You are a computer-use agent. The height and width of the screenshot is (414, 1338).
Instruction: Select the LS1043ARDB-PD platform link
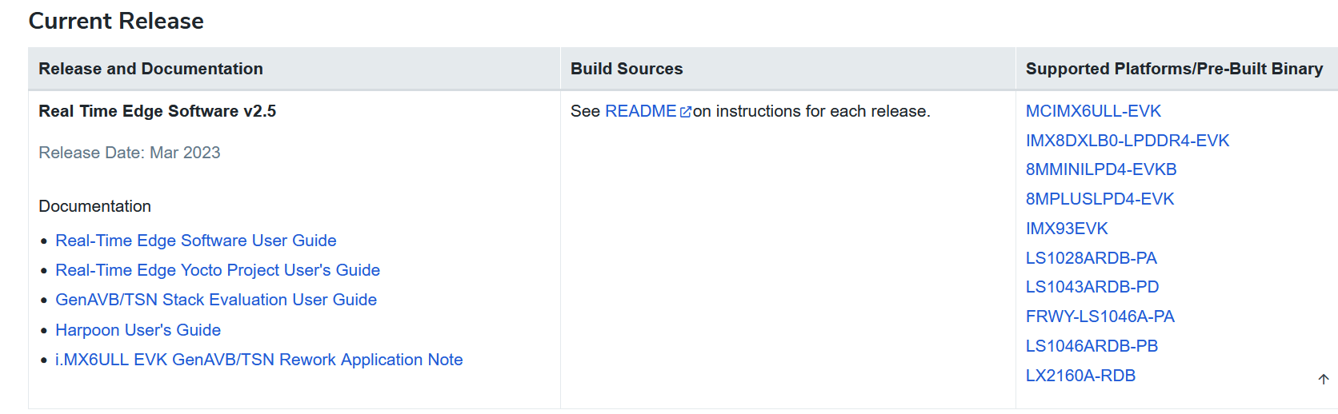tap(1092, 287)
